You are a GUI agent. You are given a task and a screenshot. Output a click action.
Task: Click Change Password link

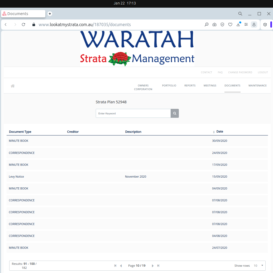pos(240,72)
